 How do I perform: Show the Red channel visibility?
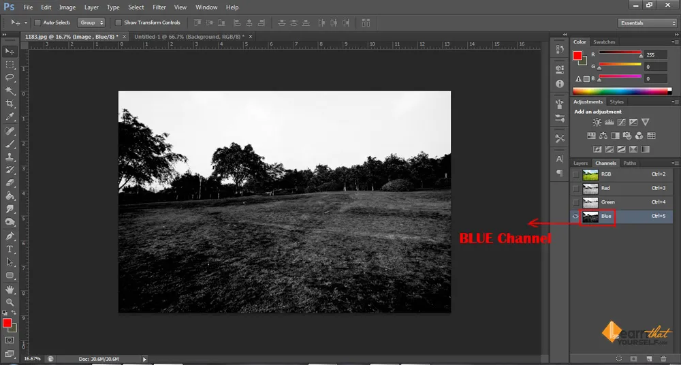(x=576, y=188)
